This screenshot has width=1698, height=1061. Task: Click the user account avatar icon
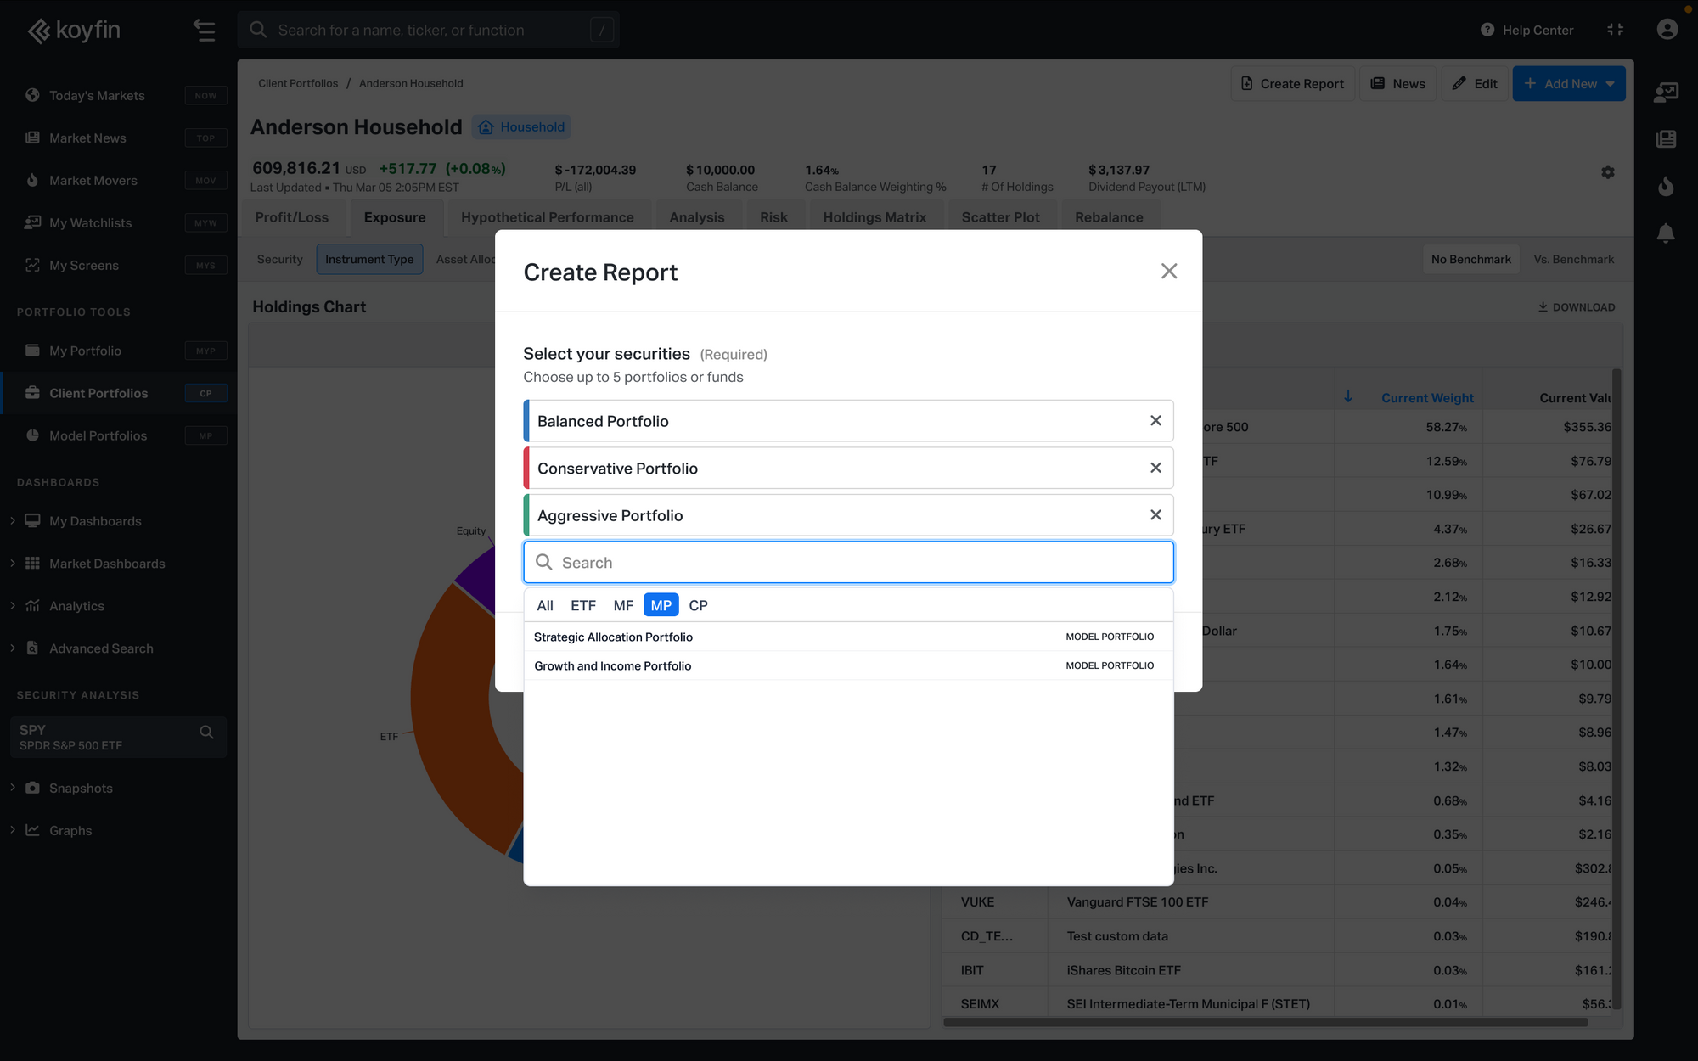click(1667, 30)
